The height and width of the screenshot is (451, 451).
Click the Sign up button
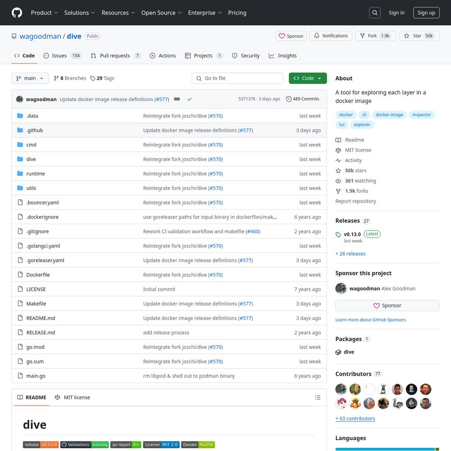pos(426,13)
